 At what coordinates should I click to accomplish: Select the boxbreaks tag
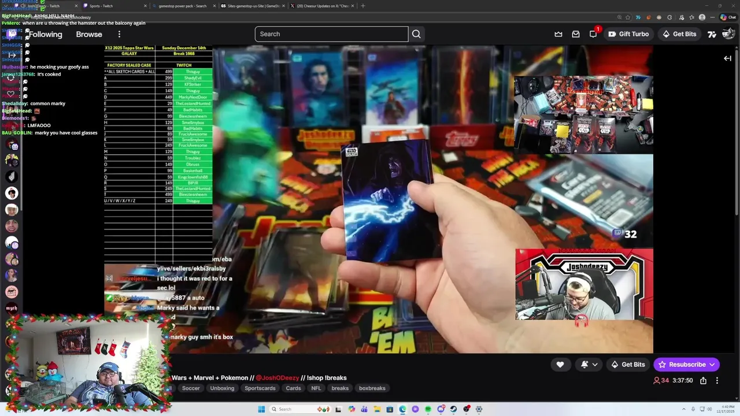[372, 388]
